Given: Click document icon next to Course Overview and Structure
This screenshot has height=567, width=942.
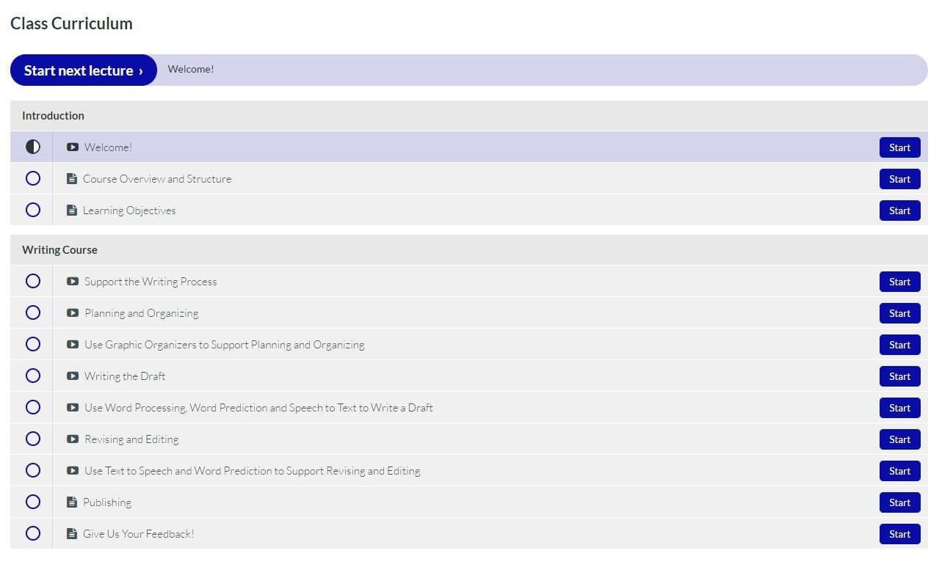Looking at the screenshot, I should pyautogui.click(x=71, y=178).
